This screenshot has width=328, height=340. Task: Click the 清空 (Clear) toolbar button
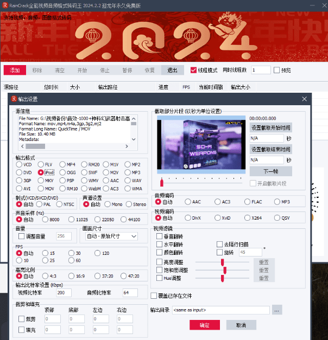click(60, 70)
